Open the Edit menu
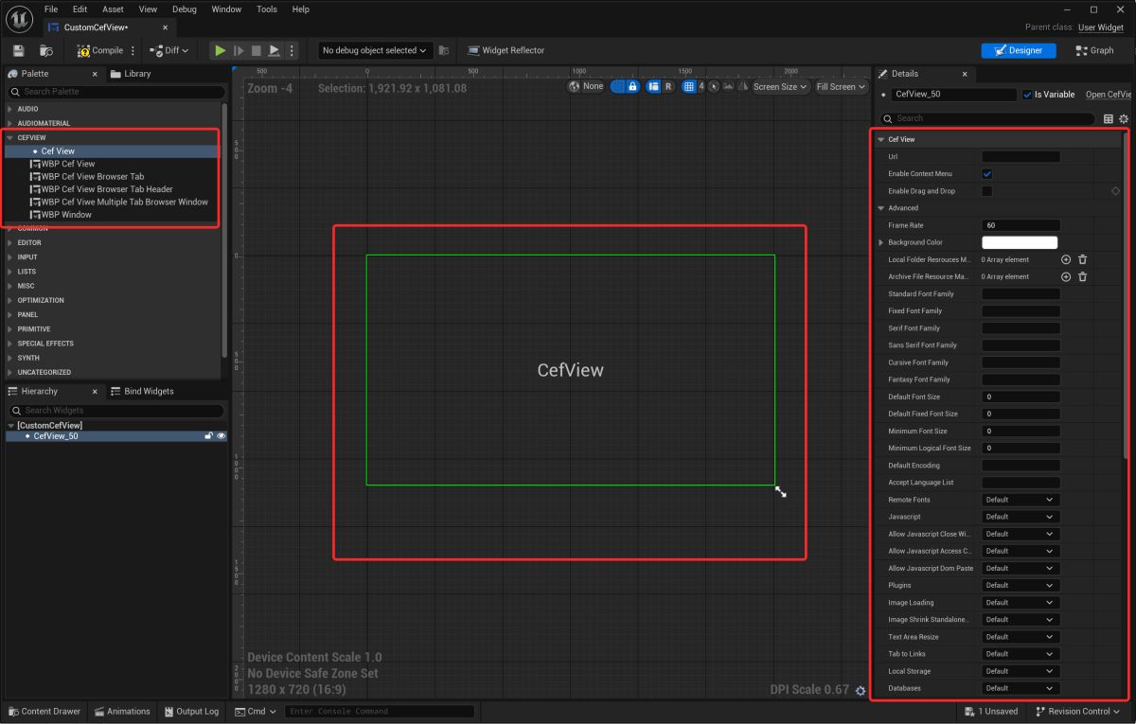The width and height of the screenshot is (1136, 724). click(x=80, y=9)
